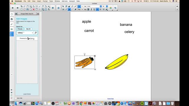Open the File menu
189x106 pixels.
[25, 1]
